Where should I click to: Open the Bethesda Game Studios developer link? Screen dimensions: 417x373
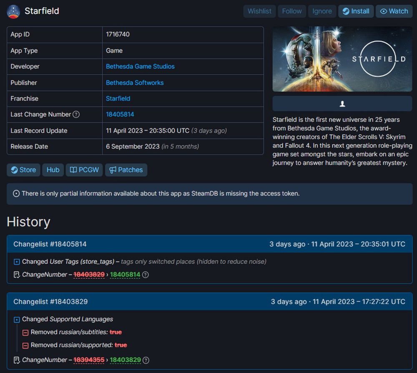[140, 66]
